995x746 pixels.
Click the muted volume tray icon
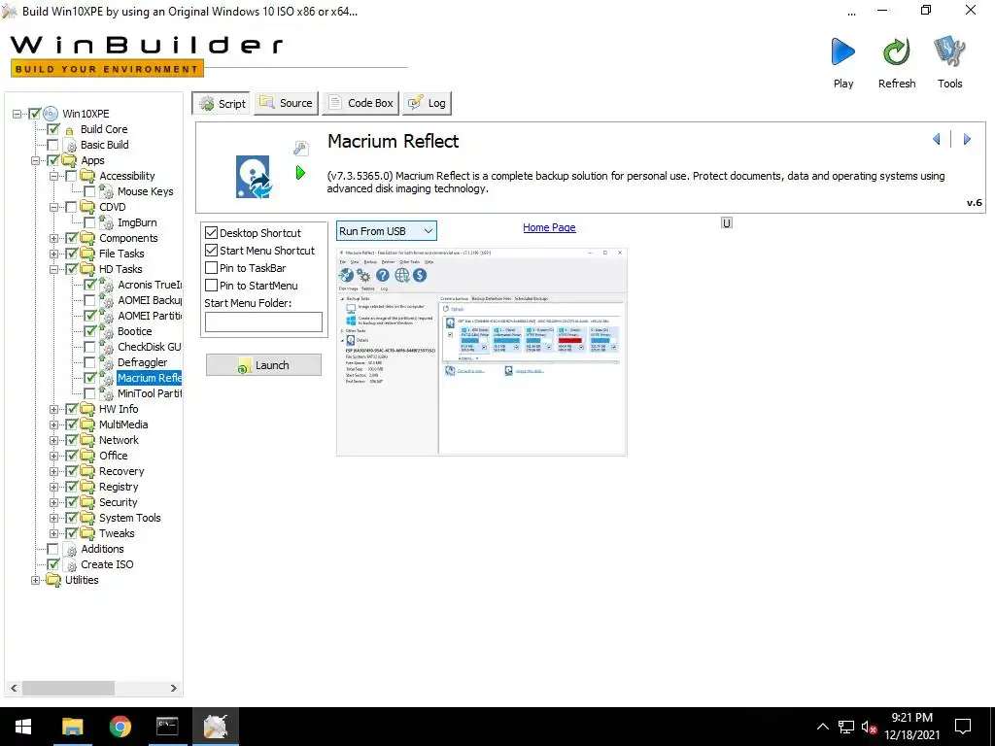(869, 727)
